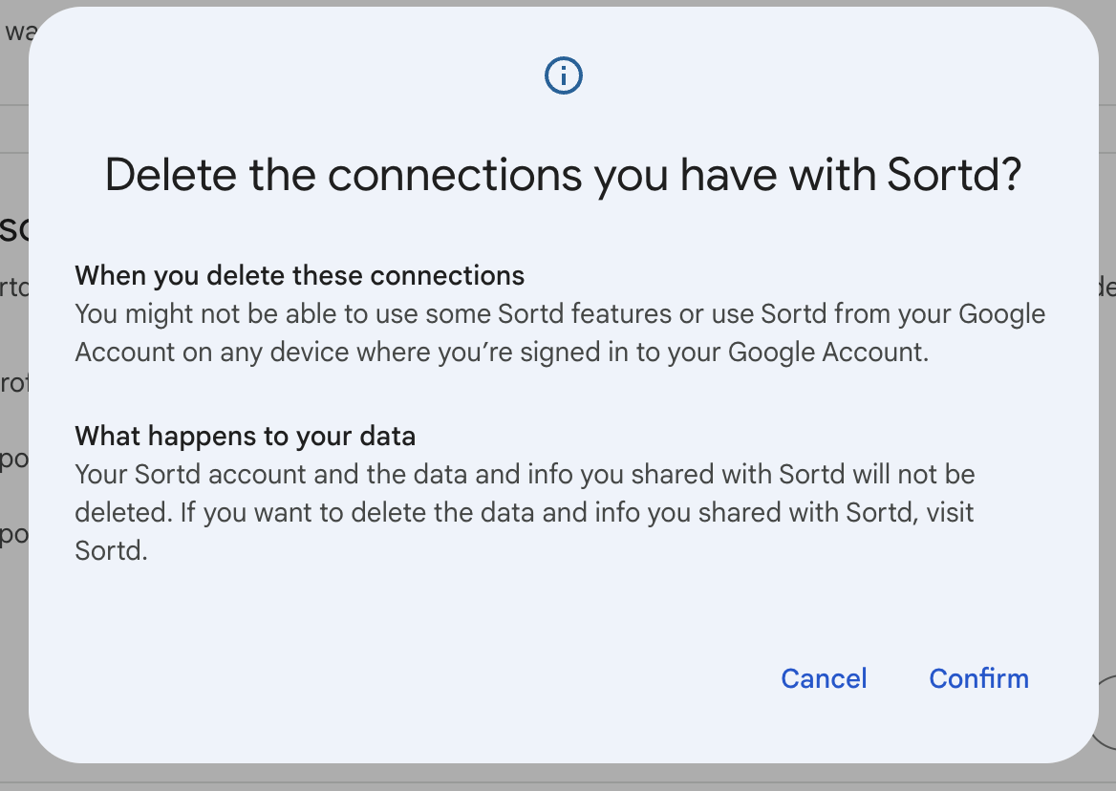1116x791 pixels.
Task: Select the "What happens to your data" subheading
Action: [x=245, y=437]
